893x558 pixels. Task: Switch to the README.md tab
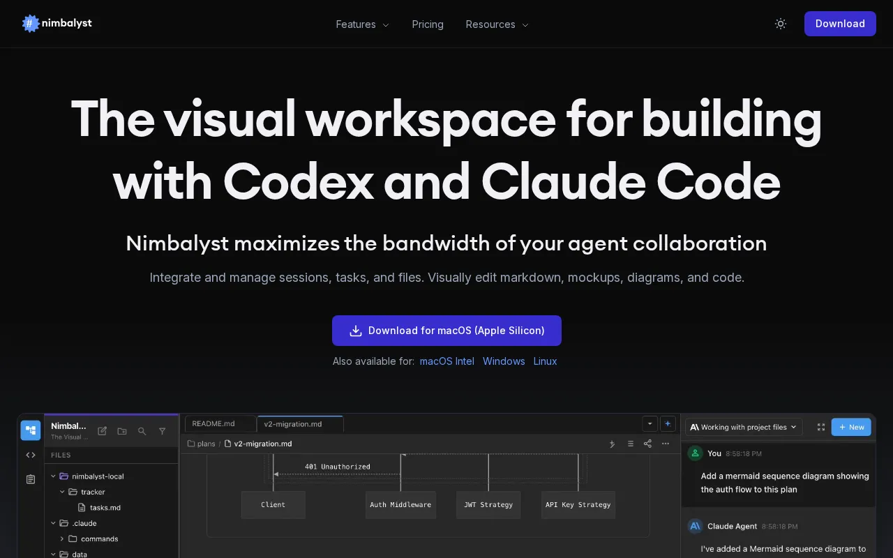tap(220, 424)
